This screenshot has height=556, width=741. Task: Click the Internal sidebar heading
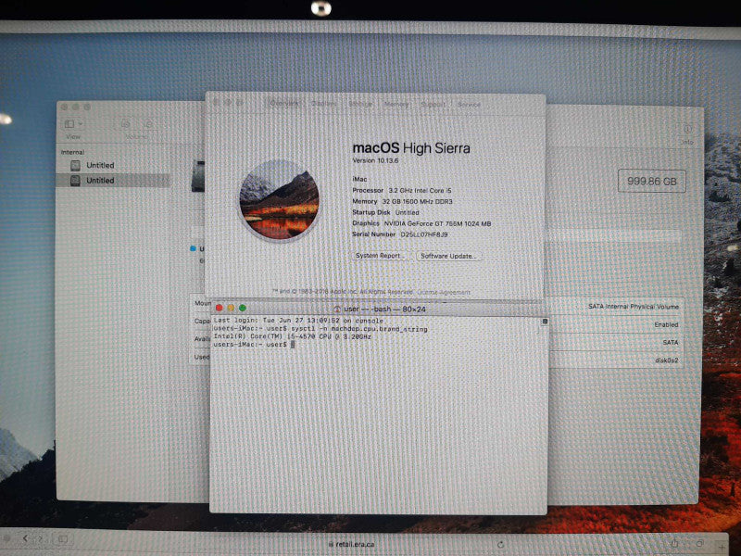click(73, 152)
